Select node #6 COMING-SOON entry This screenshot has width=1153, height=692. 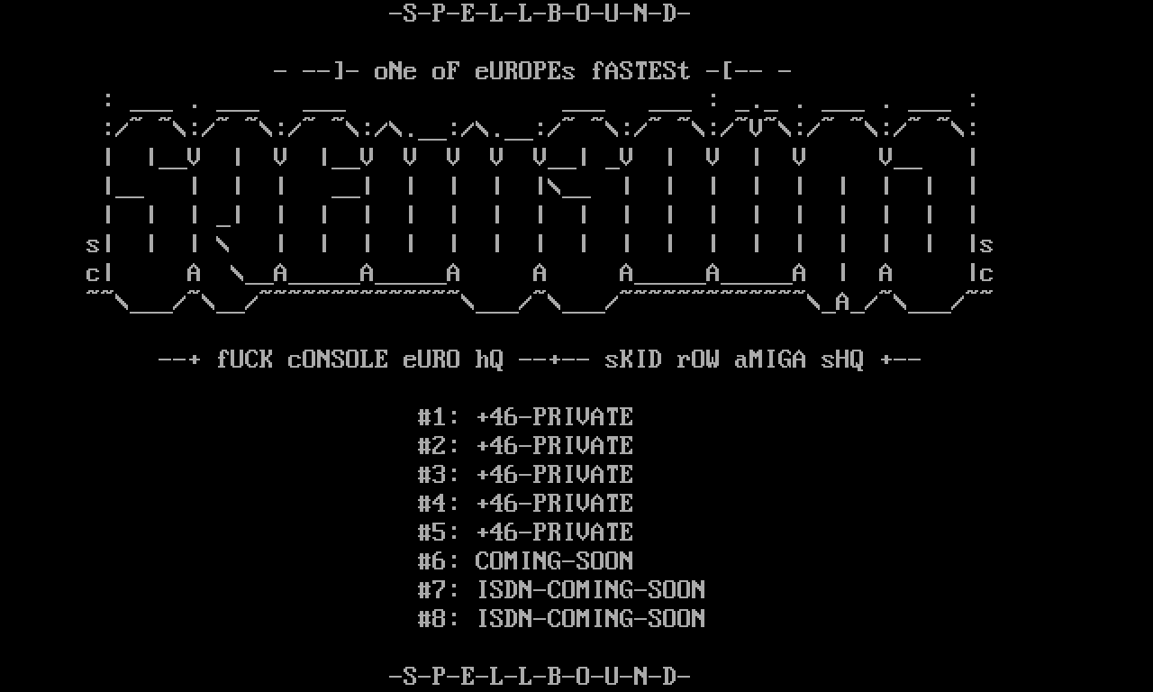tap(525, 561)
